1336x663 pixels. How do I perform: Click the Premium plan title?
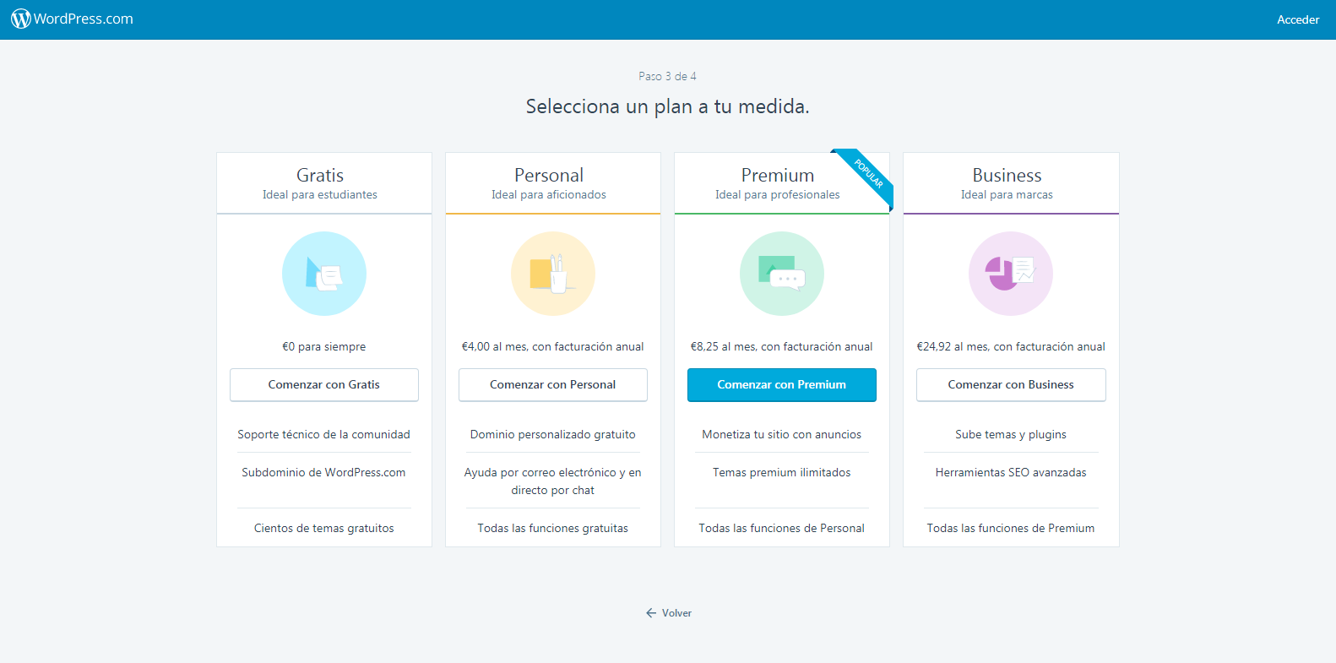(778, 175)
